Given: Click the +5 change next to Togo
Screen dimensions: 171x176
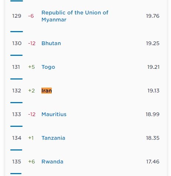Looking at the screenshot, I should (x=31, y=67).
